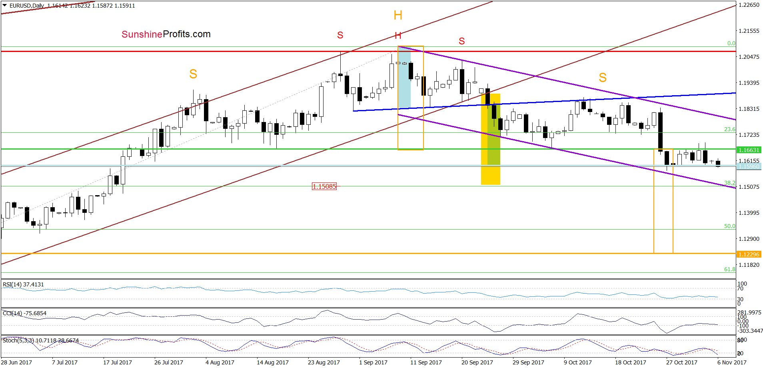Click the 6 Nov 2017 date label

tap(732, 362)
